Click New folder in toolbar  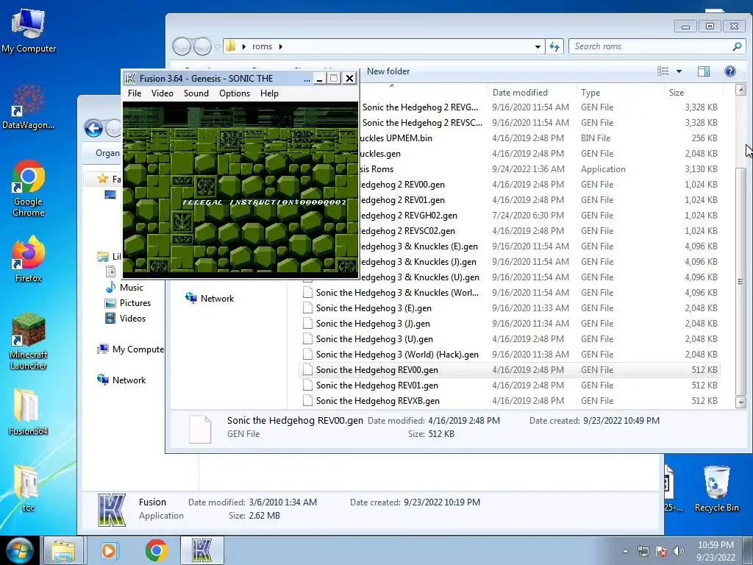[x=388, y=71]
